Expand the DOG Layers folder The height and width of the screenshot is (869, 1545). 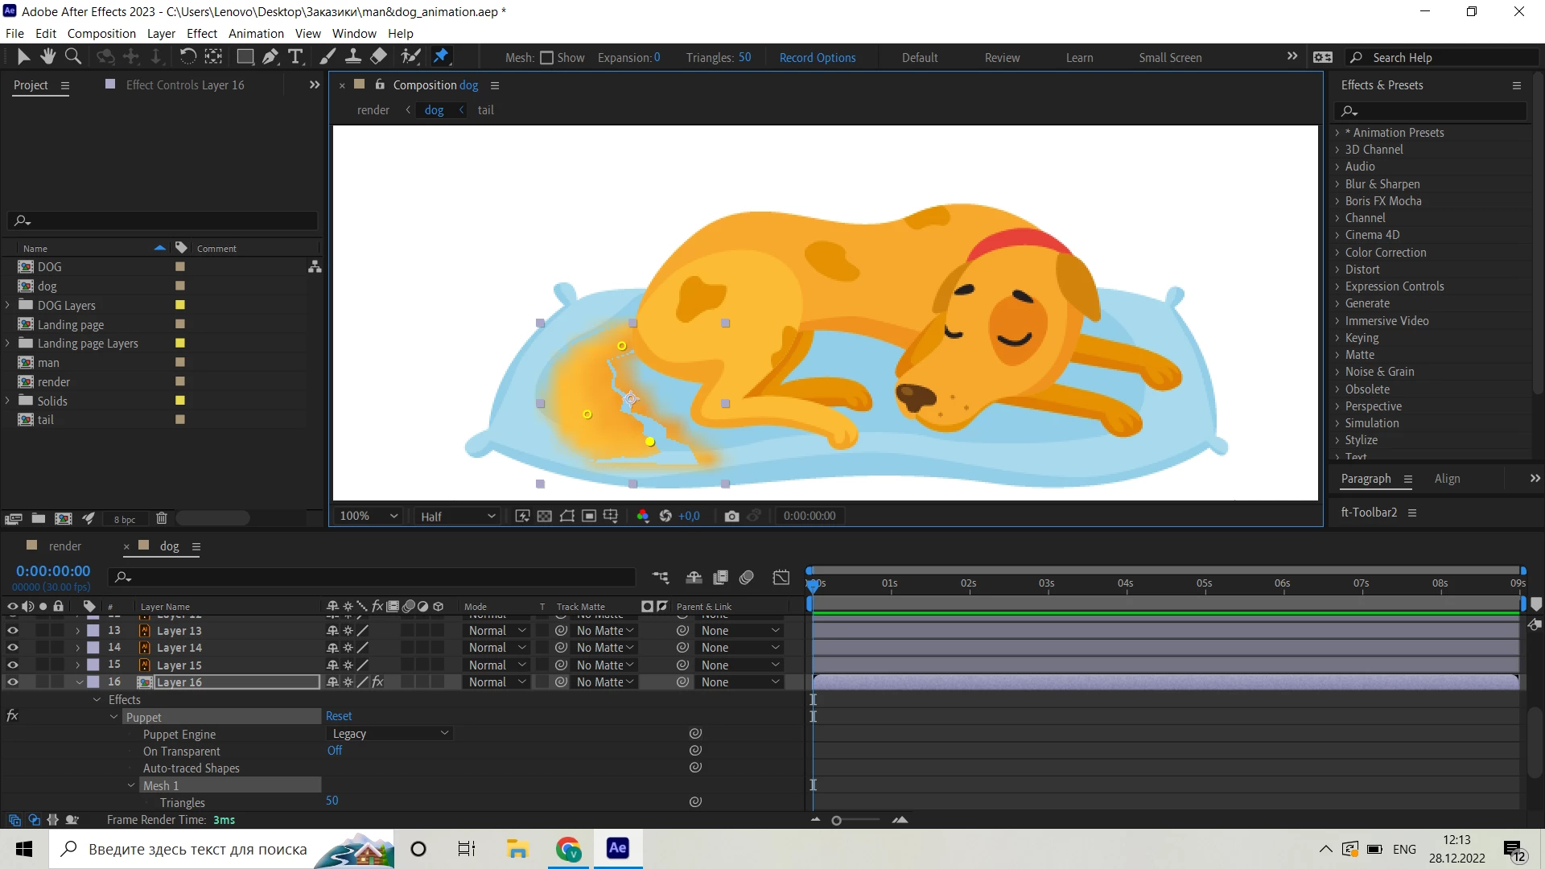[8, 305]
